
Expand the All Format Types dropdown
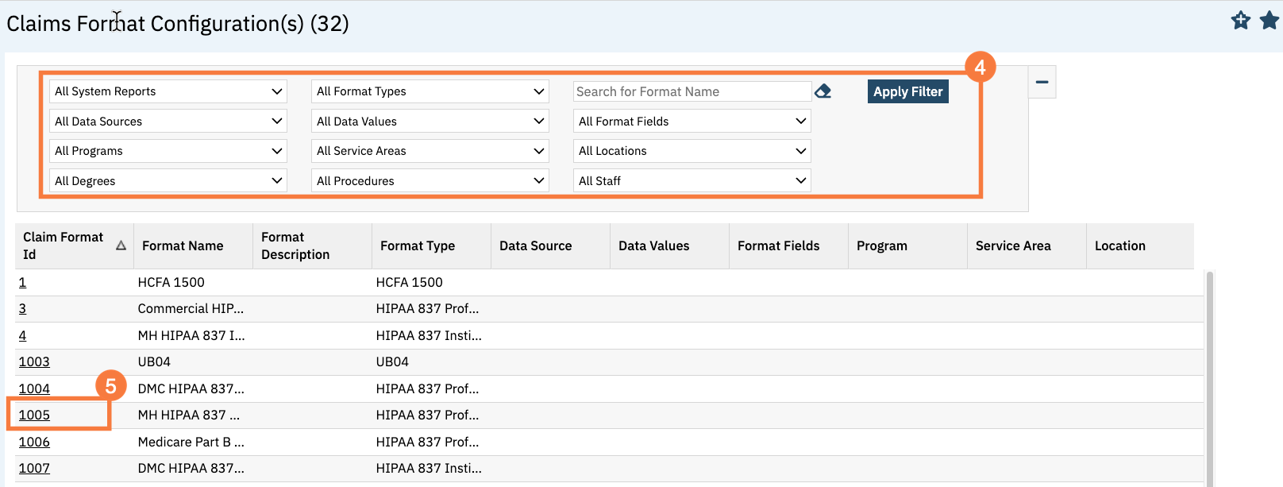click(x=430, y=91)
